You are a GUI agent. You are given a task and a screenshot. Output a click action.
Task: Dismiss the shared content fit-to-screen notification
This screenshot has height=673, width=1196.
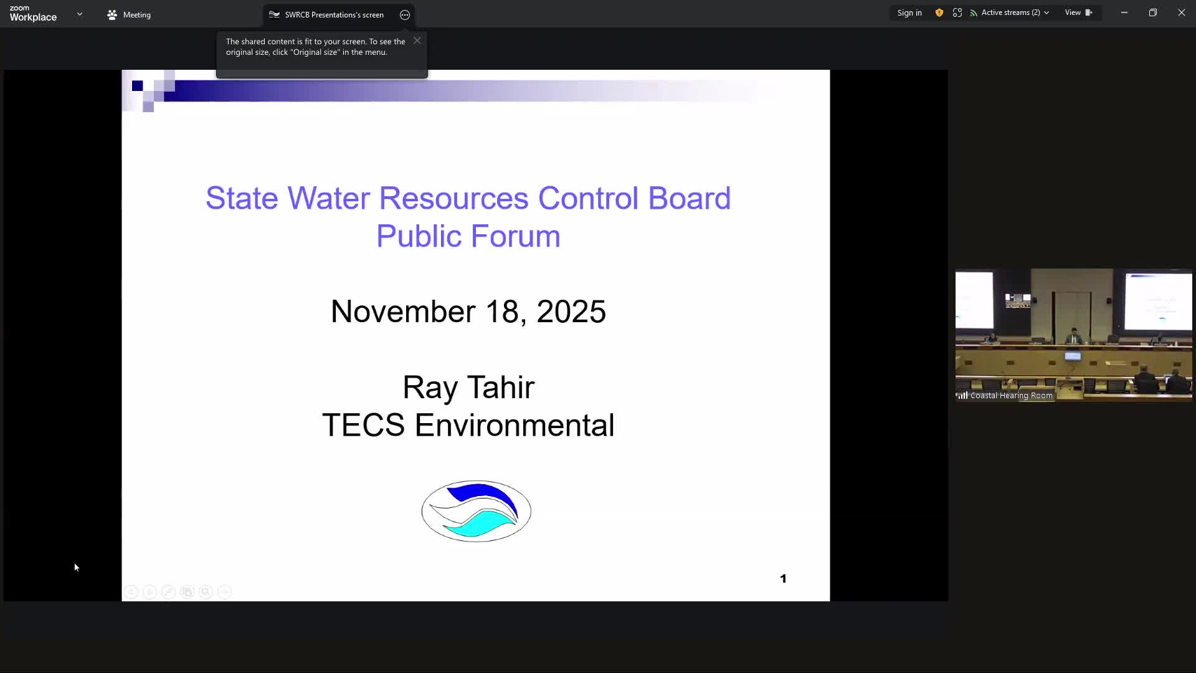[417, 40]
